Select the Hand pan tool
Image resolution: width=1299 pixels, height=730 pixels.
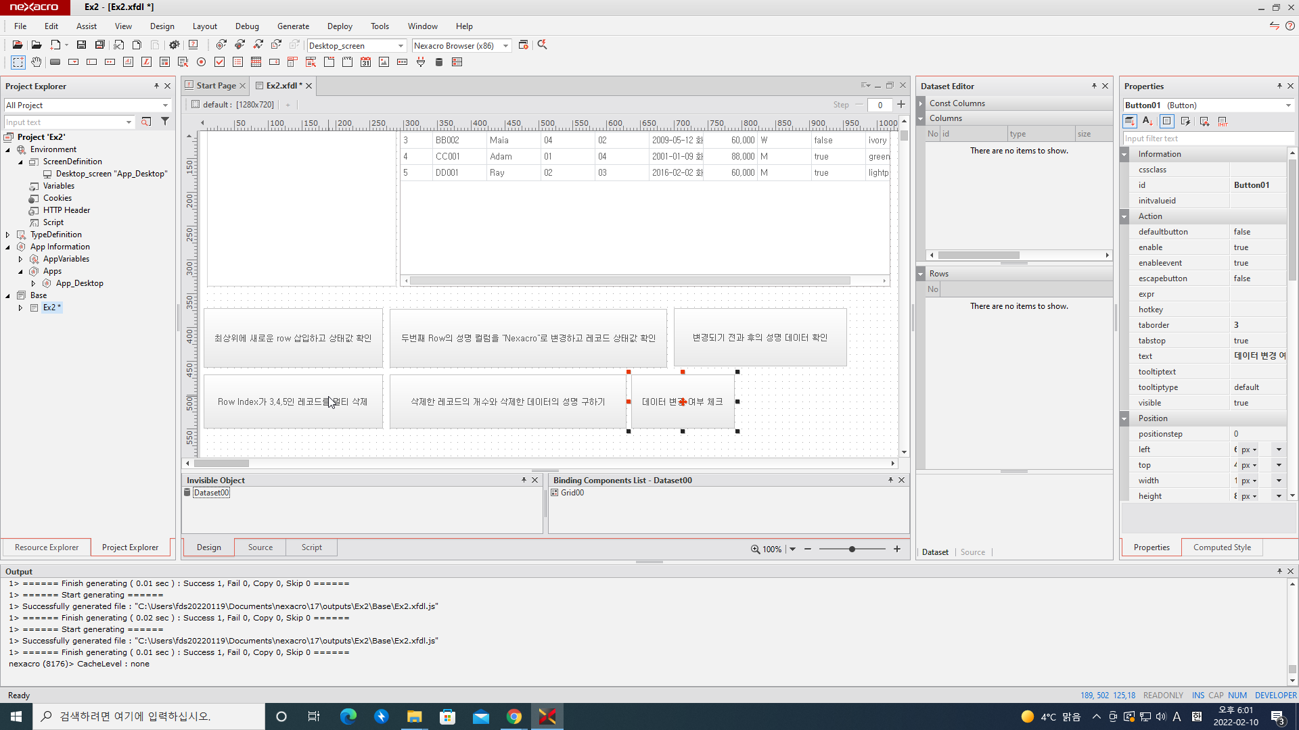tap(37, 62)
